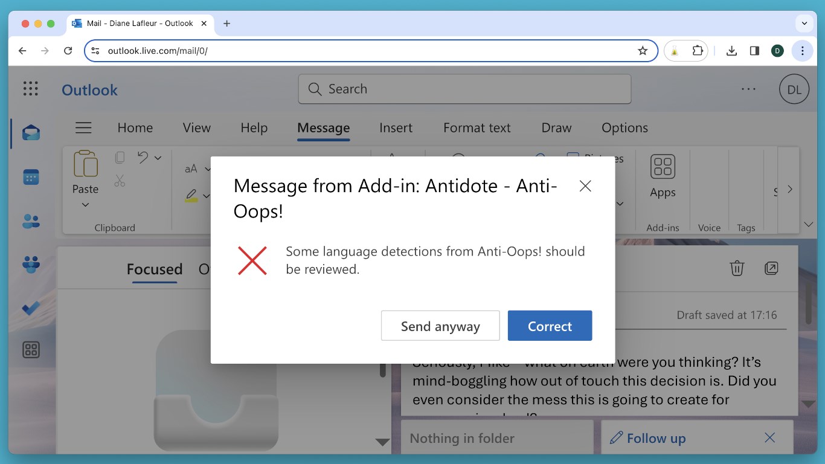
Task: Close the Mail - Diane Lafleur tab
Action: (x=204, y=24)
